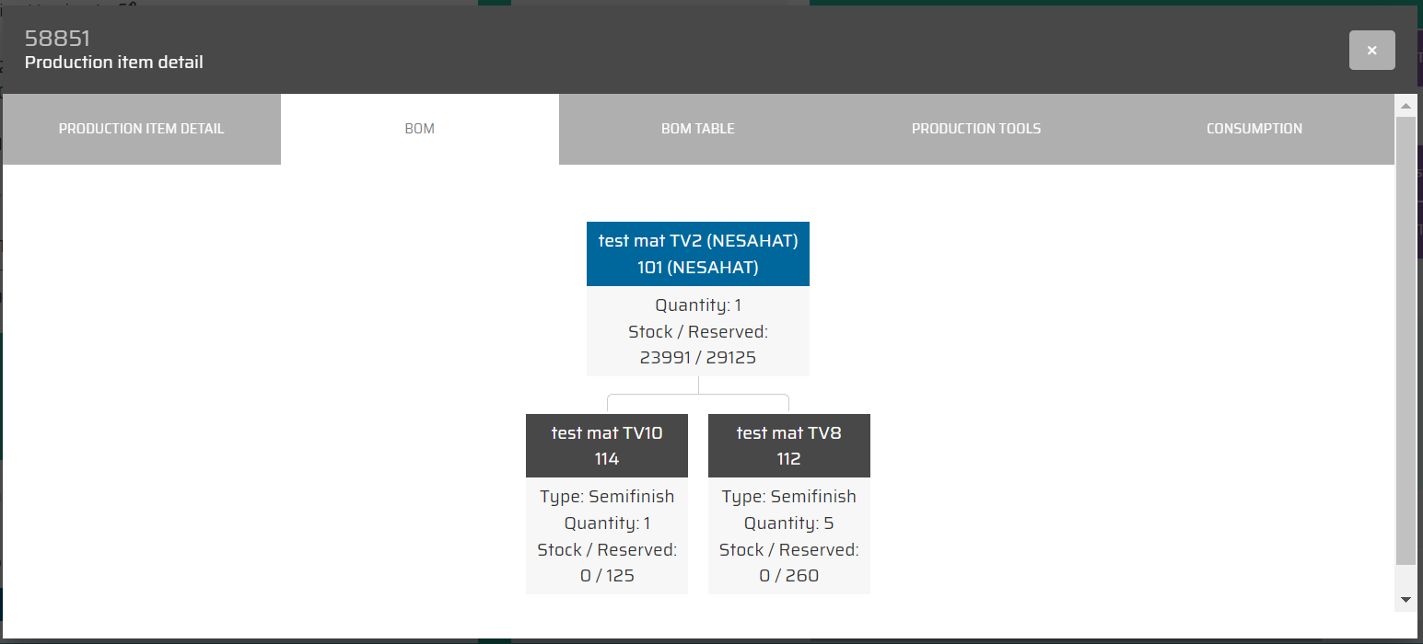Image resolution: width=1423 pixels, height=644 pixels.
Task: Select the BOM tab
Action: [419, 129]
